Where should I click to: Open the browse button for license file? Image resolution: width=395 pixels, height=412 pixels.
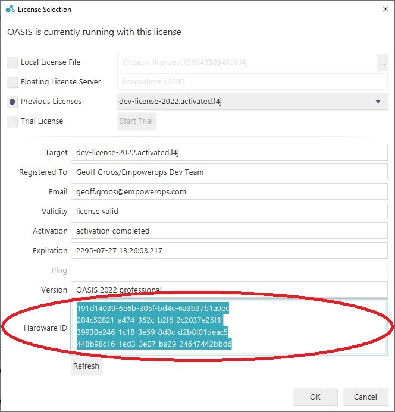(383, 62)
